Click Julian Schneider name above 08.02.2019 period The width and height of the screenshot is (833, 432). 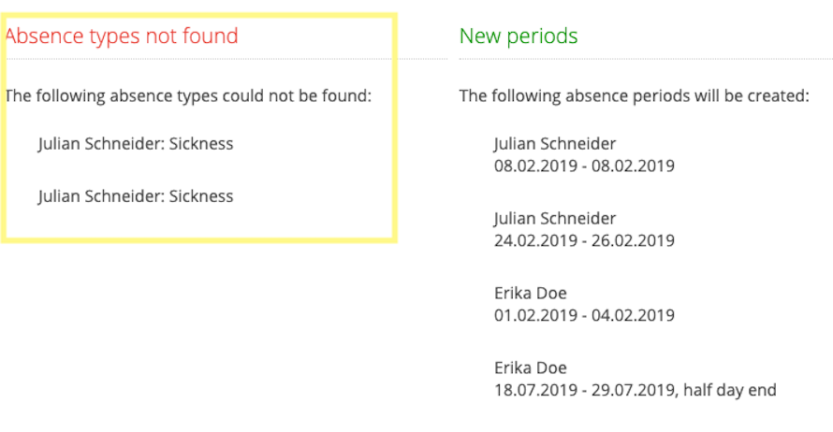point(555,144)
